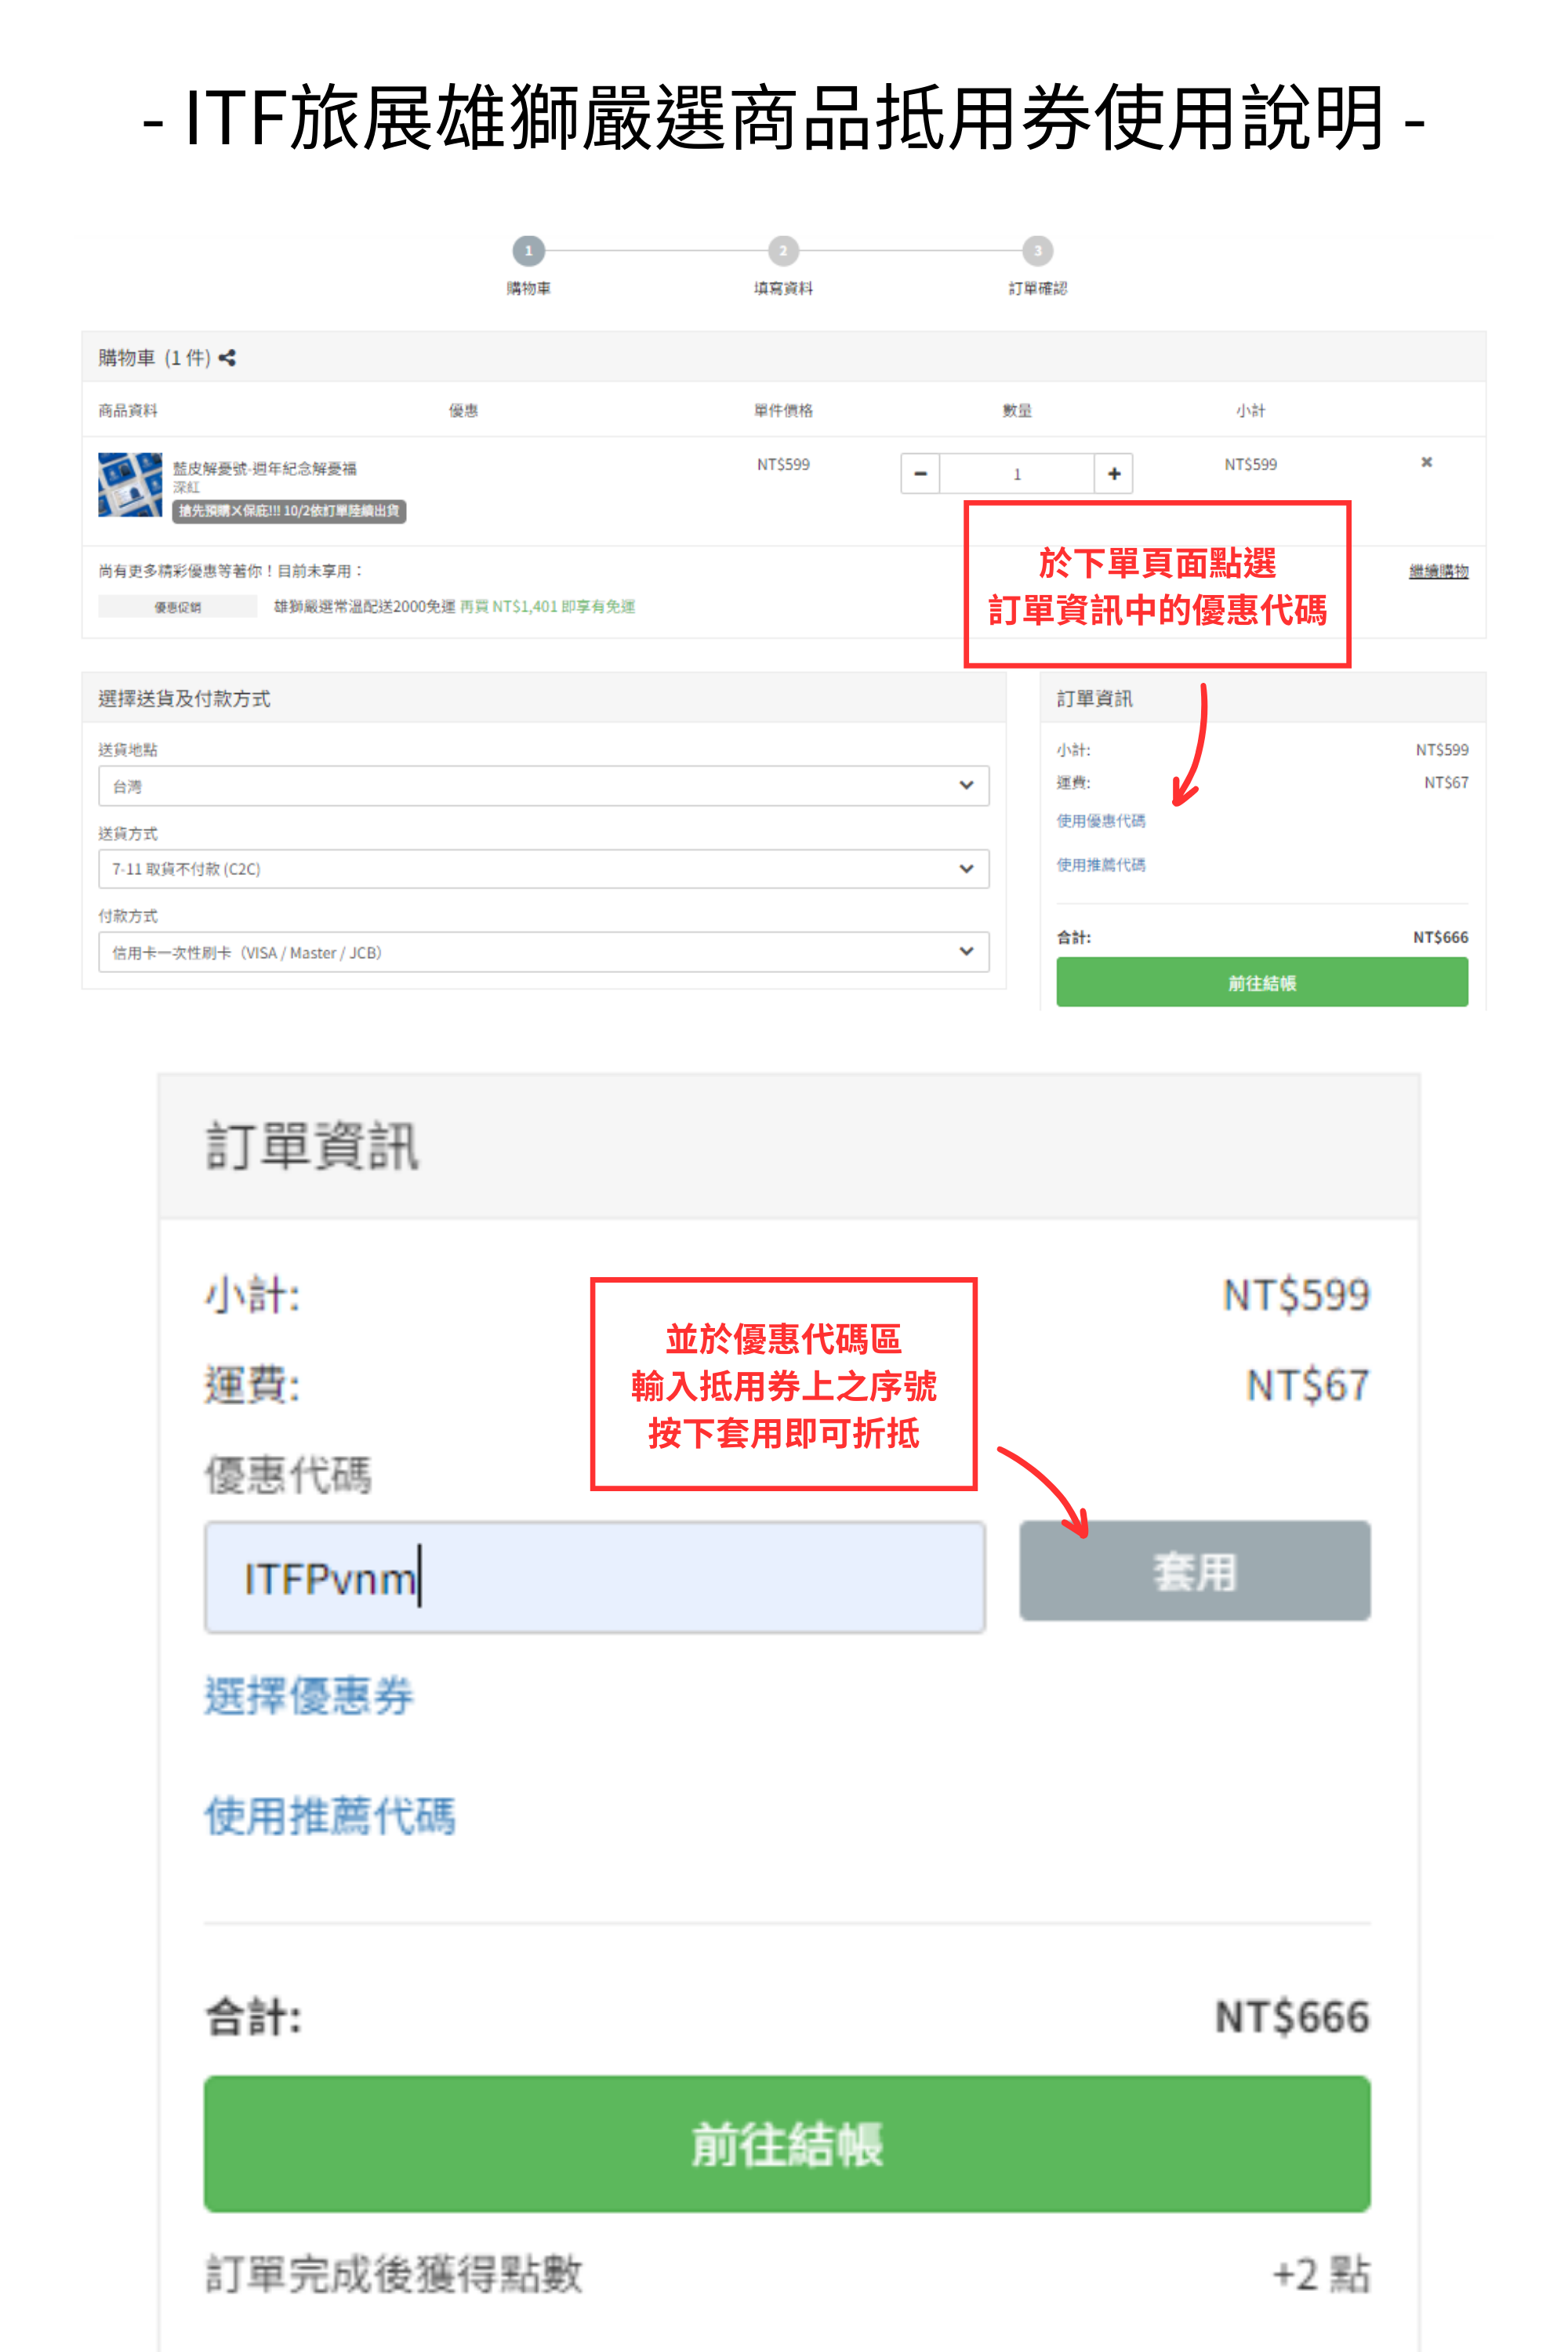Click the 繼續購物 link
The height and width of the screenshot is (2352, 1568).
(1438, 571)
